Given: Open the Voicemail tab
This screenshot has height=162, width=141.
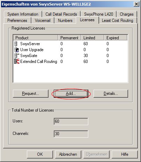Looking at the screenshot, I should (43, 21).
